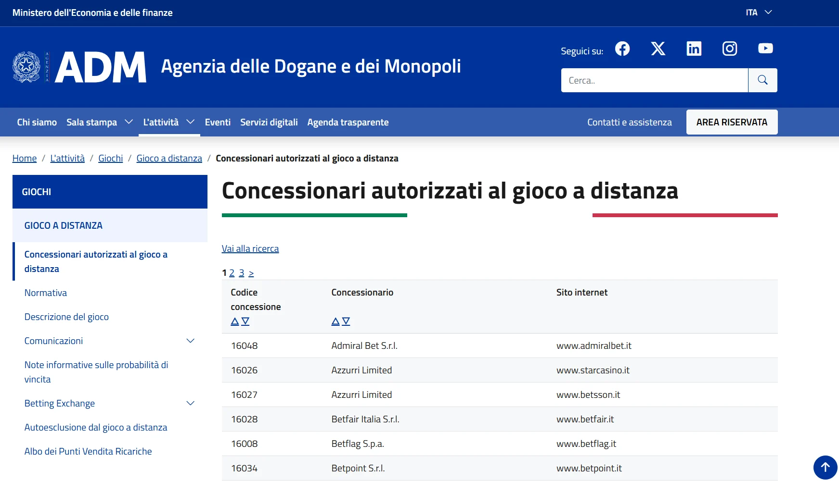Open GIOCO A DISTANZA sidebar section
Screen dimensions: 839x481
click(x=110, y=225)
